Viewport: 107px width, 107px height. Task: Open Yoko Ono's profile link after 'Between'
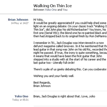[x=51, y=10]
